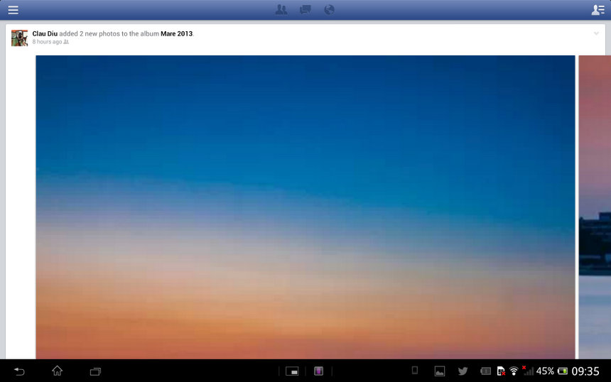The image size is (611, 382).
Task: Open the hamburger side menu
Action: [13, 10]
